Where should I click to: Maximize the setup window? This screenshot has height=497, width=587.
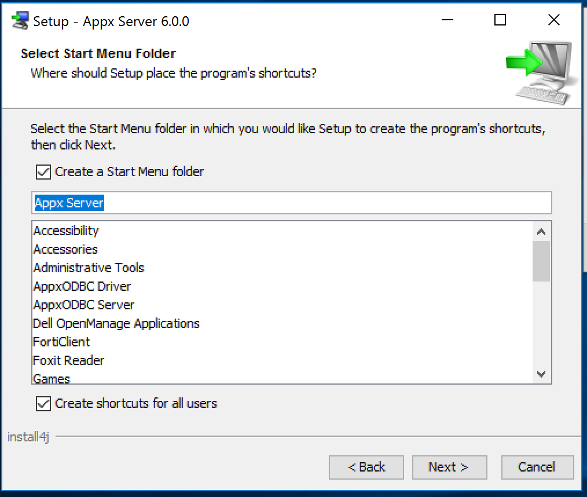tap(500, 20)
